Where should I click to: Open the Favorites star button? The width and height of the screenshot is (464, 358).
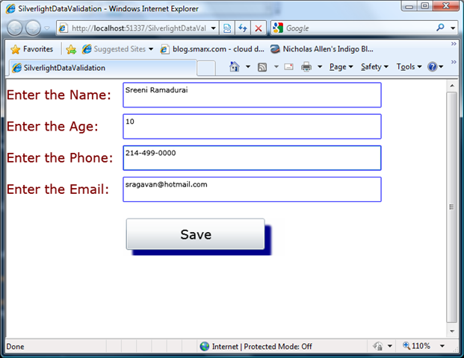tap(31, 49)
